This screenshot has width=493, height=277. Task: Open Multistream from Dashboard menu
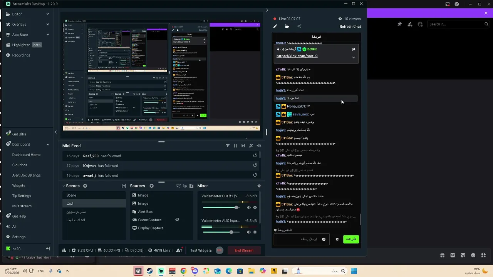pyautogui.click(x=22, y=206)
